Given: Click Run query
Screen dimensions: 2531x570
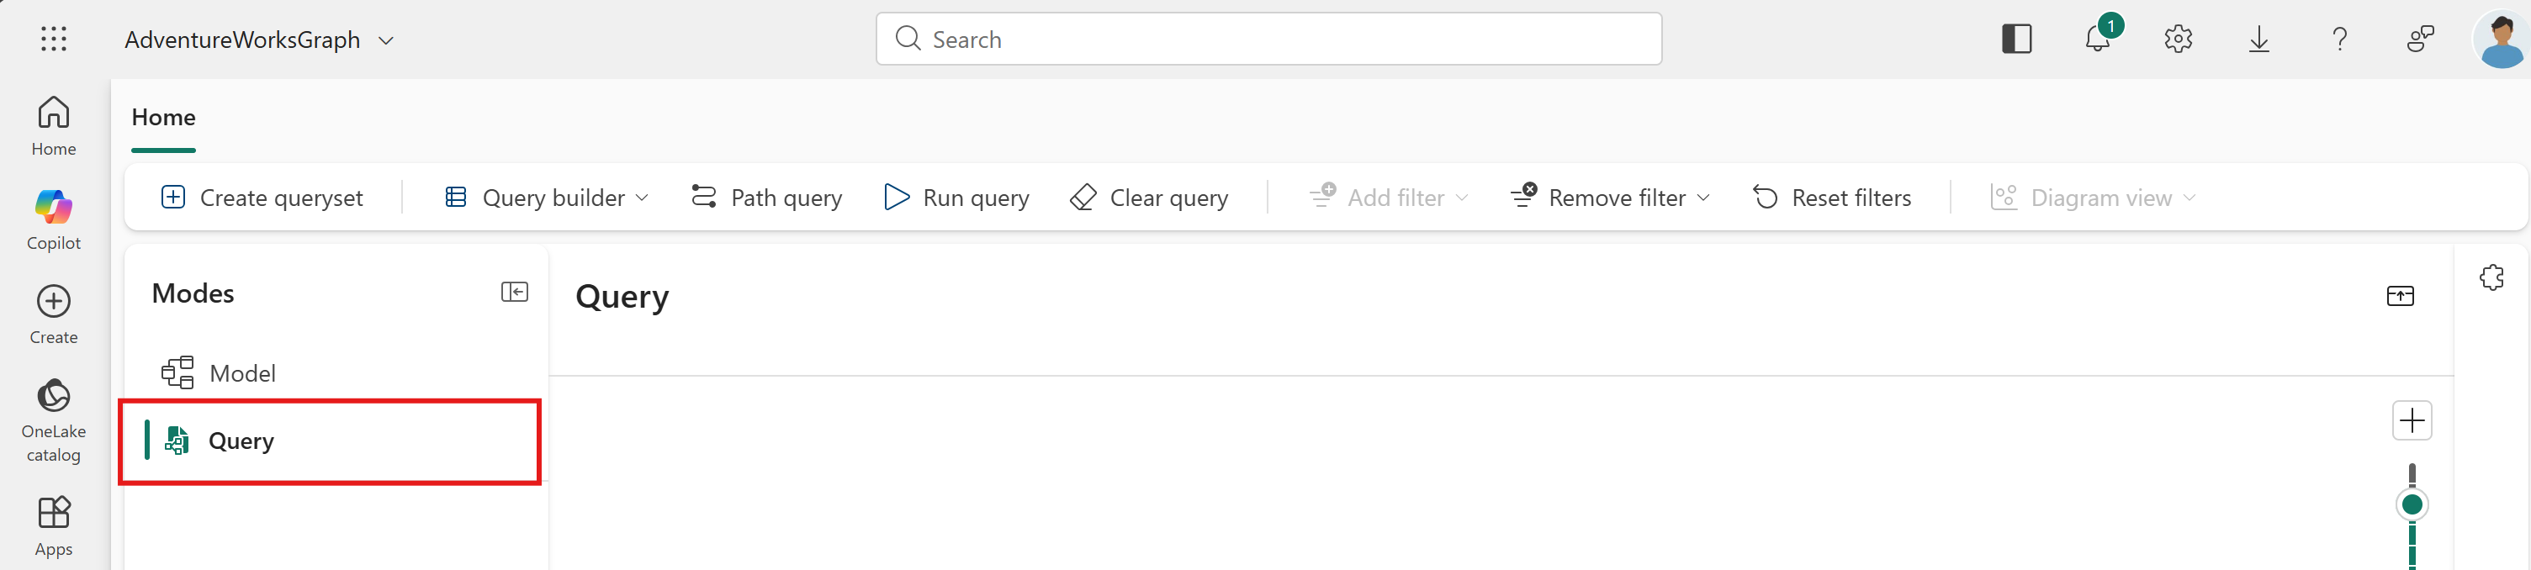Looking at the screenshot, I should coord(956,198).
